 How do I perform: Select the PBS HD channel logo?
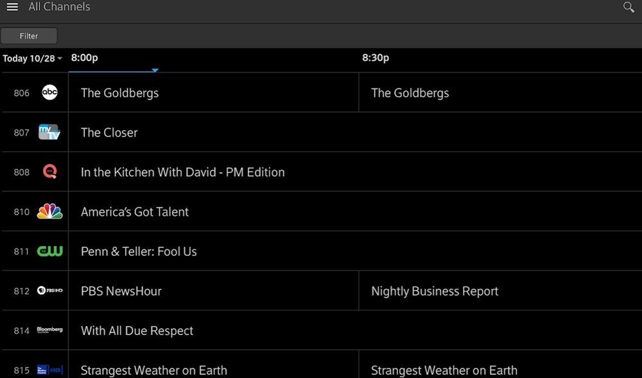click(49, 291)
